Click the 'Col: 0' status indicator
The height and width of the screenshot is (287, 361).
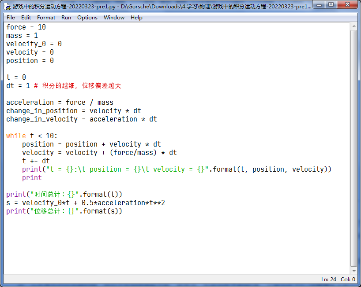coord(348,280)
